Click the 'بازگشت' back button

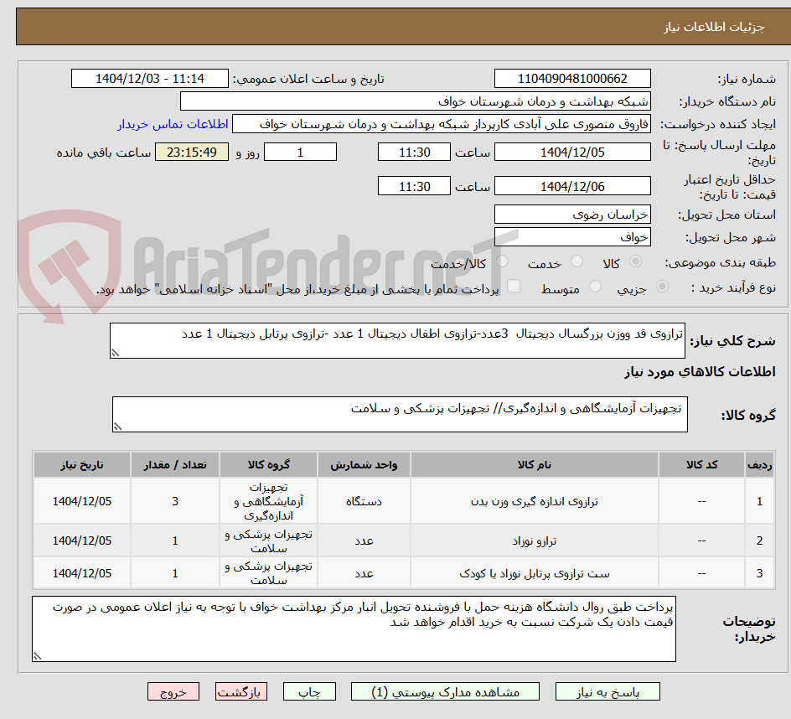point(241,691)
